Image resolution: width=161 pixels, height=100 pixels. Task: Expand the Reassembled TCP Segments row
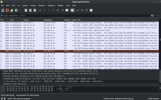point(1,81)
